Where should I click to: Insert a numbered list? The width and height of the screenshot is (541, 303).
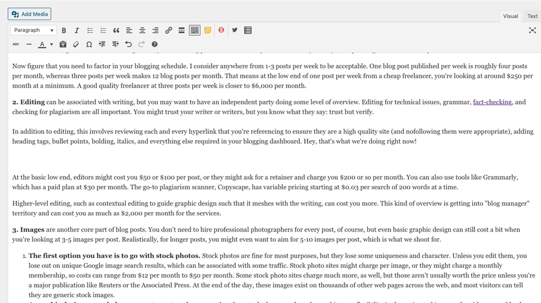tap(103, 30)
